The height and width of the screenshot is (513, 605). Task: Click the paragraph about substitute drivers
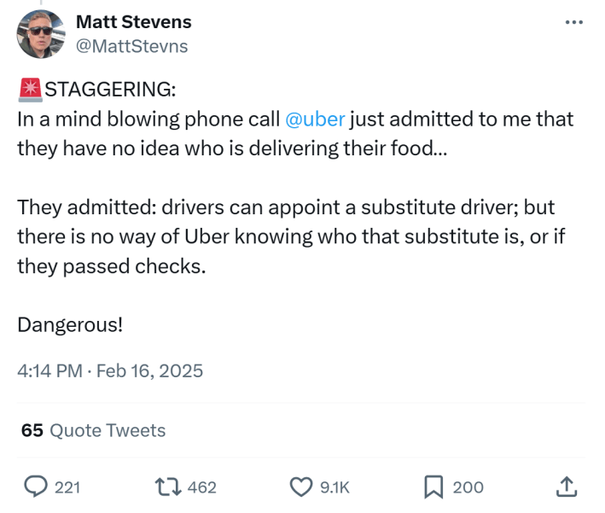click(290, 236)
